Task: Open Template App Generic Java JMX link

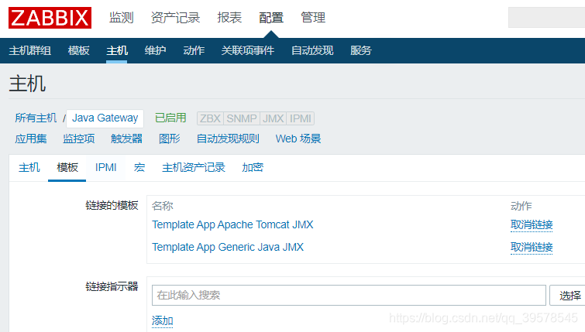Action: (228, 247)
